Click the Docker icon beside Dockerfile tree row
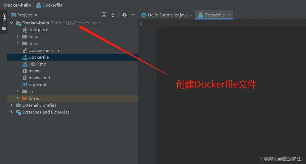This screenshot has height=164, width=306. point(25,57)
